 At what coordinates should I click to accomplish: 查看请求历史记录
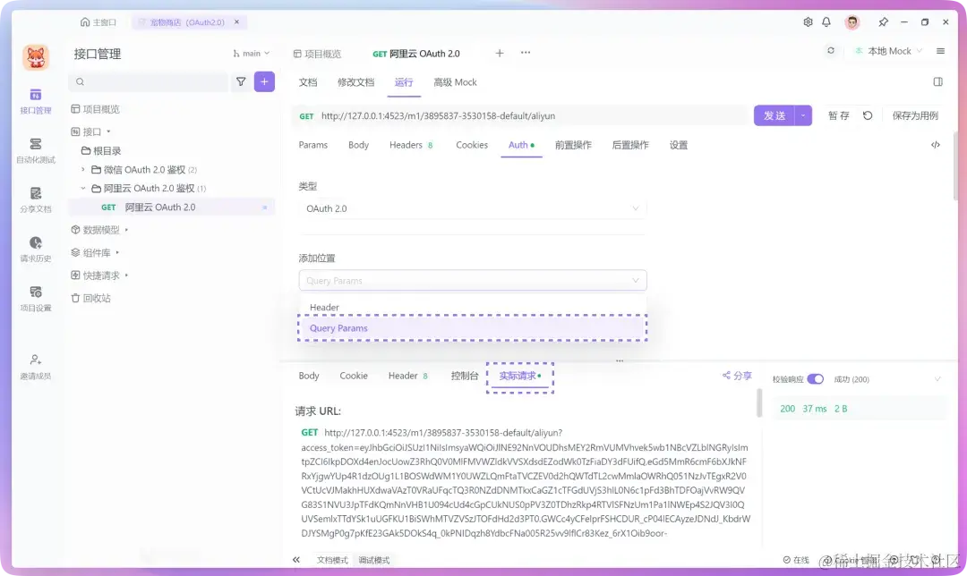34,249
